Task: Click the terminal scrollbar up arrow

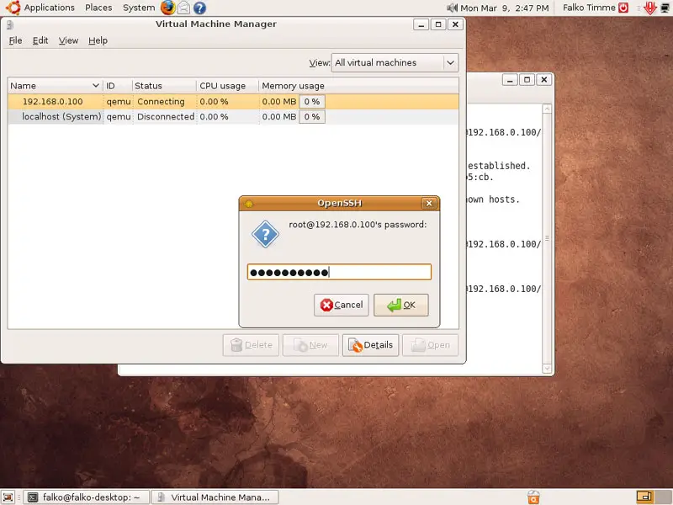Action: point(547,109)
